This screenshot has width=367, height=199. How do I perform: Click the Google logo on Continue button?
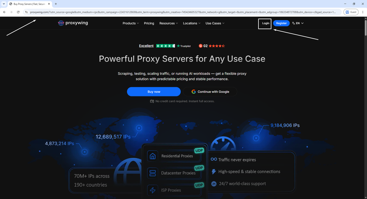point(194,91)
